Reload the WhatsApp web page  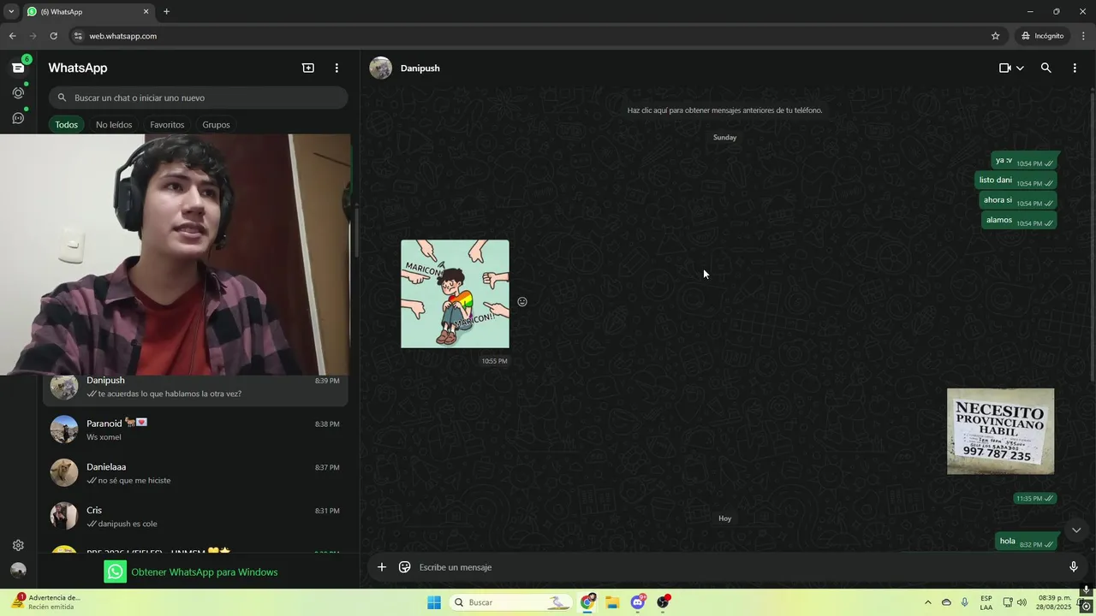[53, 36]
